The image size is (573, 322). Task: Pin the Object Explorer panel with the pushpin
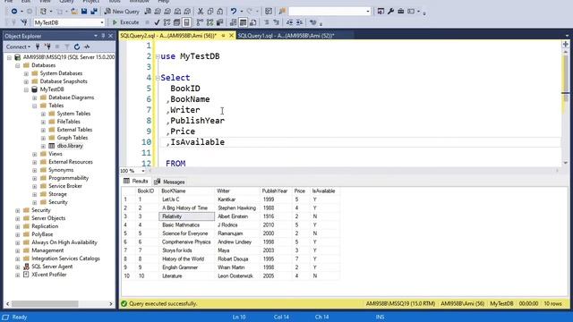103,36
